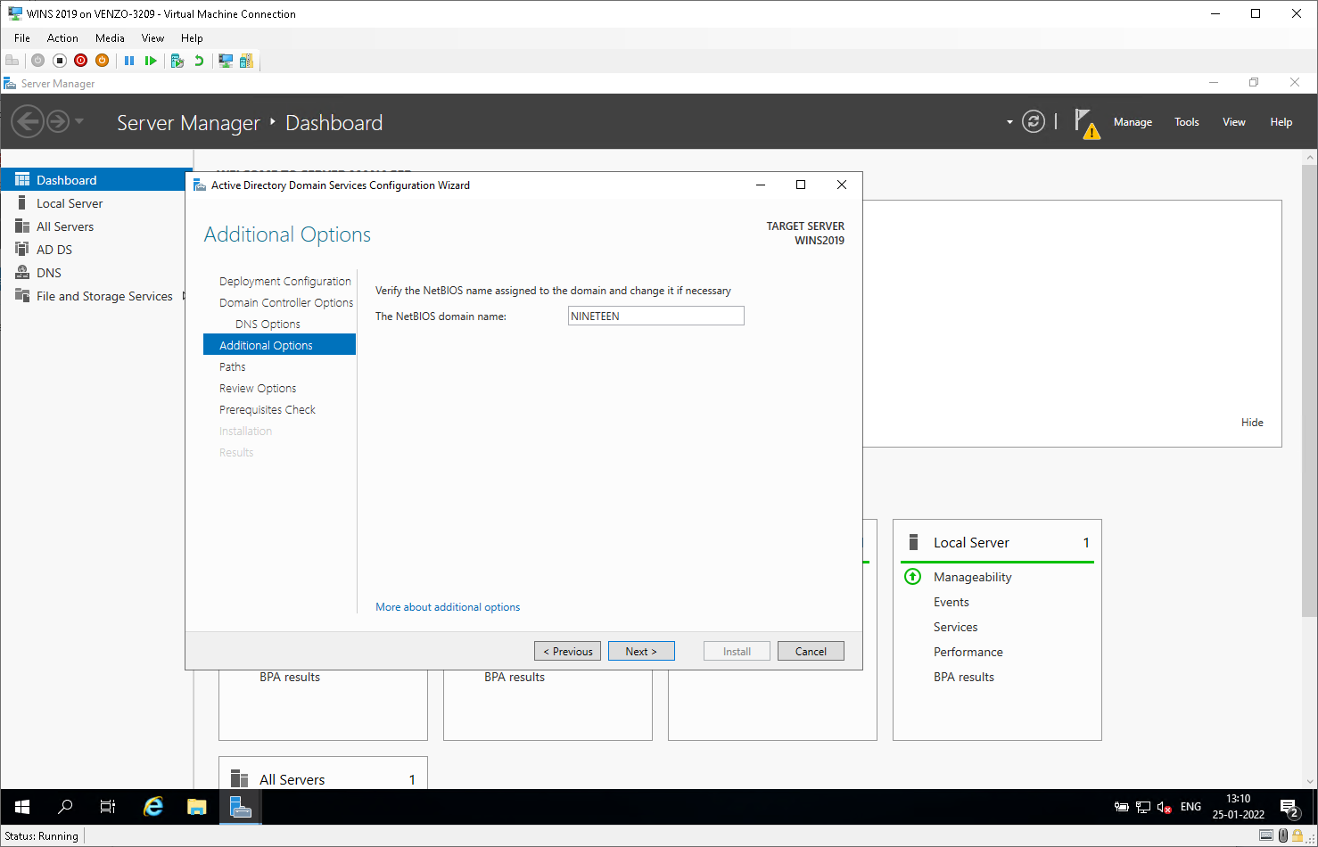Image resolution: width=1318 pixels, height=847 pixels.
Task: Click the green Reset/Resume play icon
Action: 151,61
